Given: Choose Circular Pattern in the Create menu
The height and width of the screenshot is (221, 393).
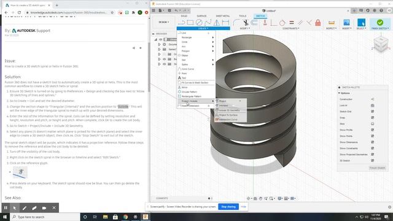Looking at the screenshot, I should 196,91.
